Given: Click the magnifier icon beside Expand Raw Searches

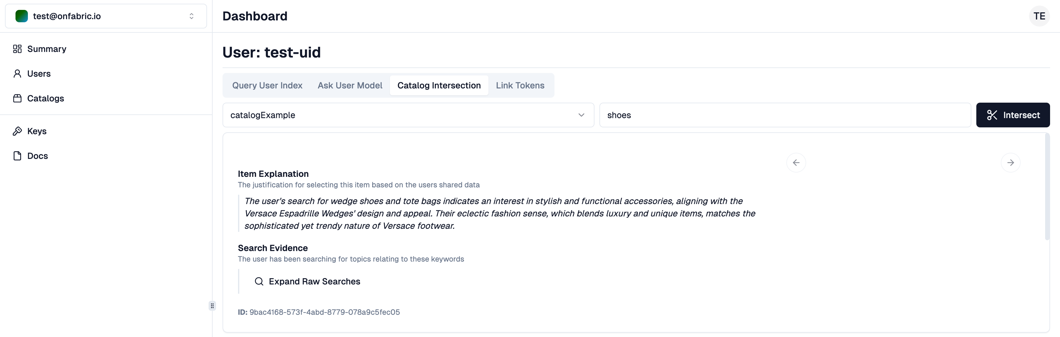Looking at the screenshot, I should tap(259, 281).
